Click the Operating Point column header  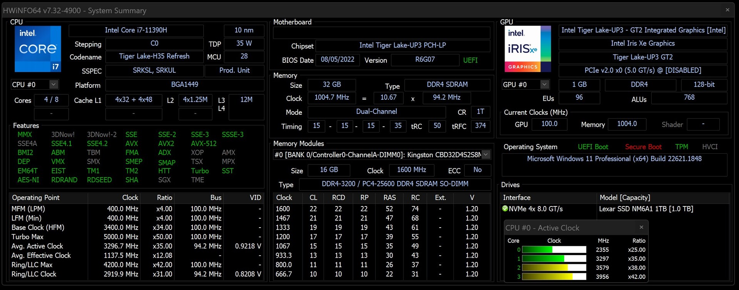coord(49,198)
